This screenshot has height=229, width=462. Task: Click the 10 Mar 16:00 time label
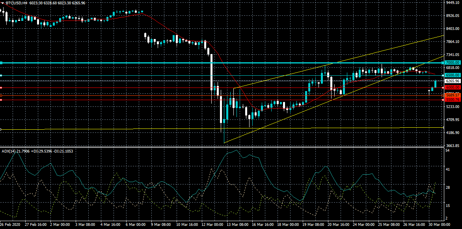(187, 224)
